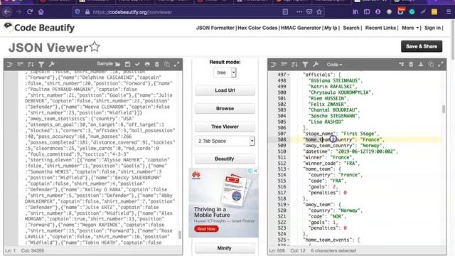Save input with disk icon
This screenshot has height=256, width=455.
click(127, 64)
